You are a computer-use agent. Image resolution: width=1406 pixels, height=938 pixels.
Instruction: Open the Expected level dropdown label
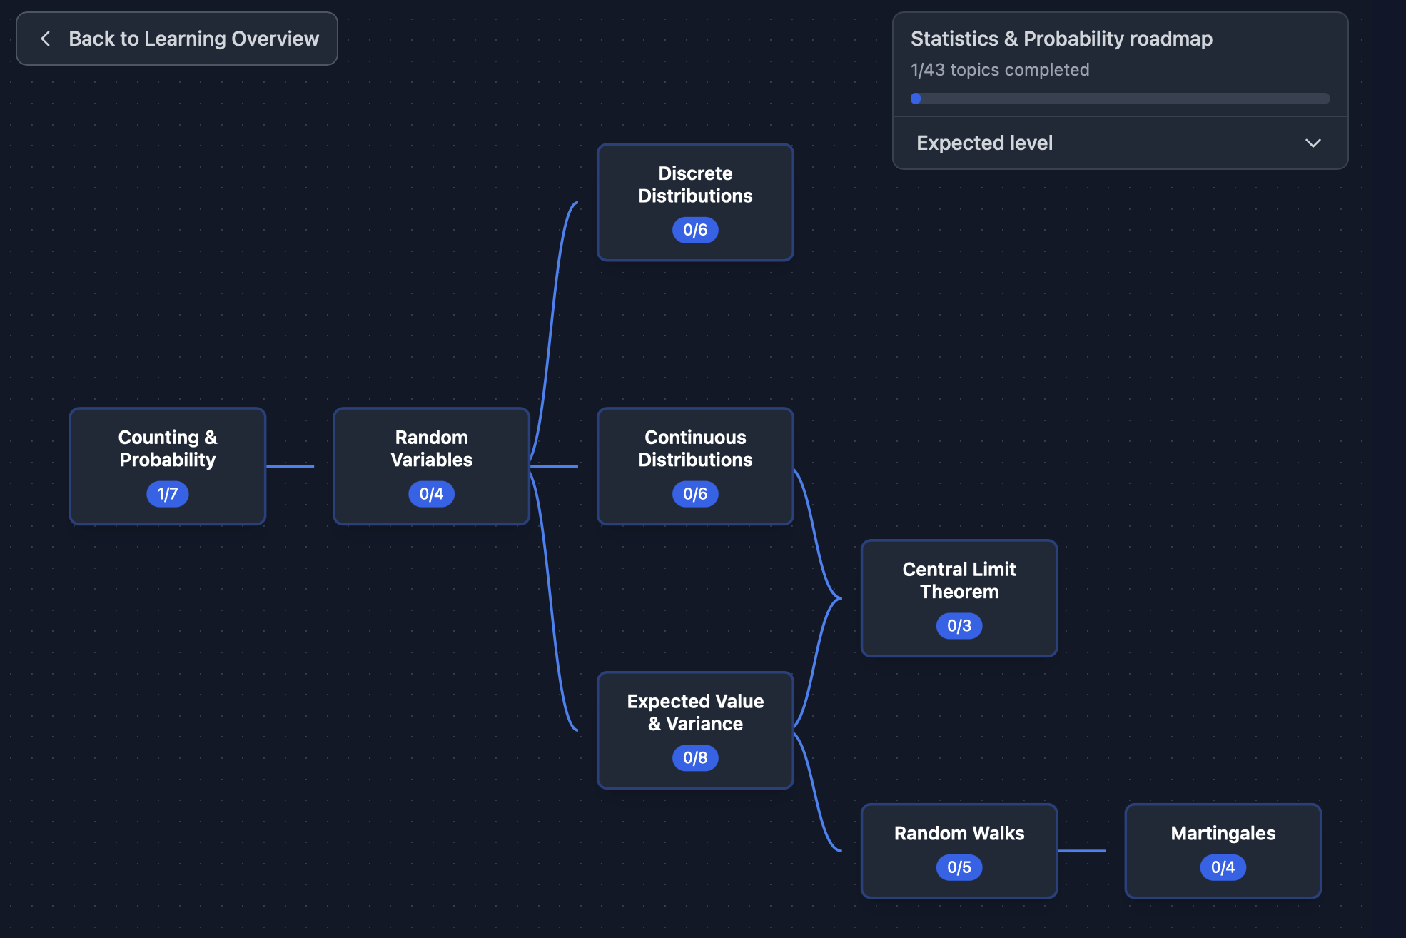[x=984, y=143]
